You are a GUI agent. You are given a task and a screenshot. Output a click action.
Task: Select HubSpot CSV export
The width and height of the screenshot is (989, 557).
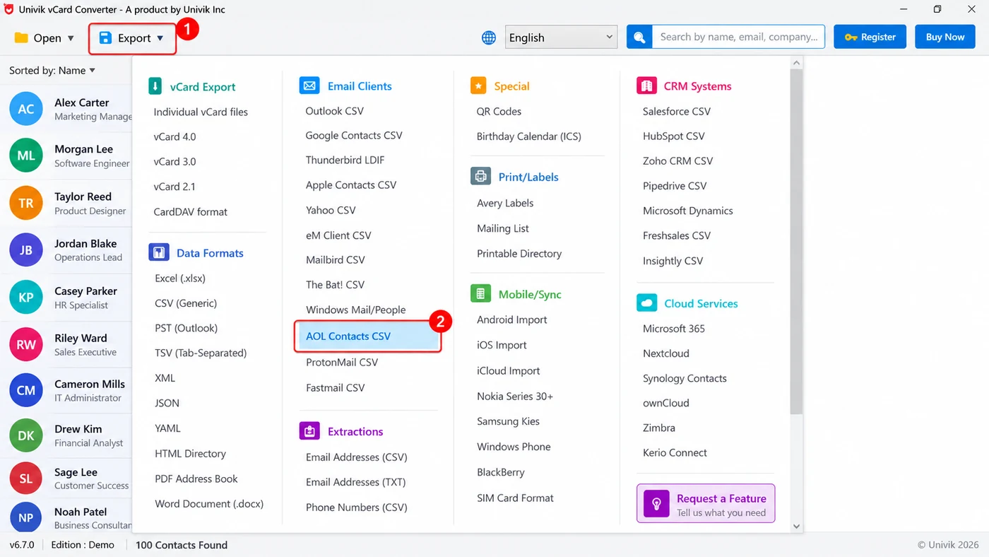[674, 136]
